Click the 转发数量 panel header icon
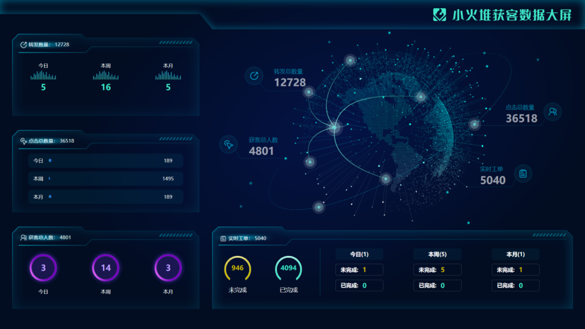 coord(23,45)
